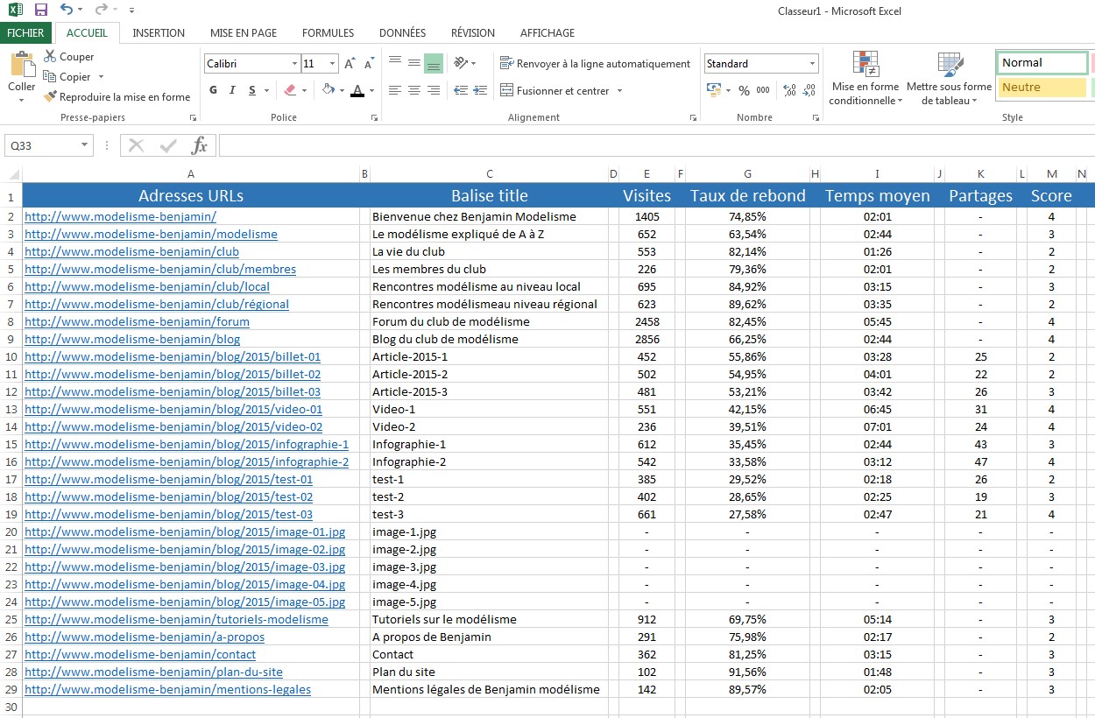Click Reproduire la mise en forme
This screenshot has height=718, width=1095.
[x=116, y=97]
